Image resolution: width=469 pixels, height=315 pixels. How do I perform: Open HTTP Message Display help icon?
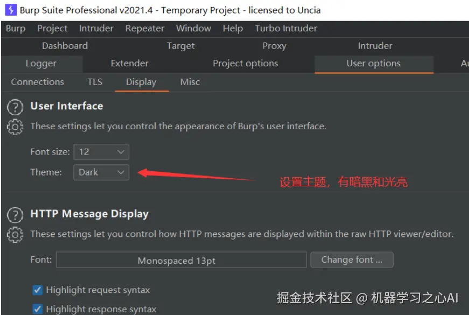pyautogui.click(x=15, y=215)
